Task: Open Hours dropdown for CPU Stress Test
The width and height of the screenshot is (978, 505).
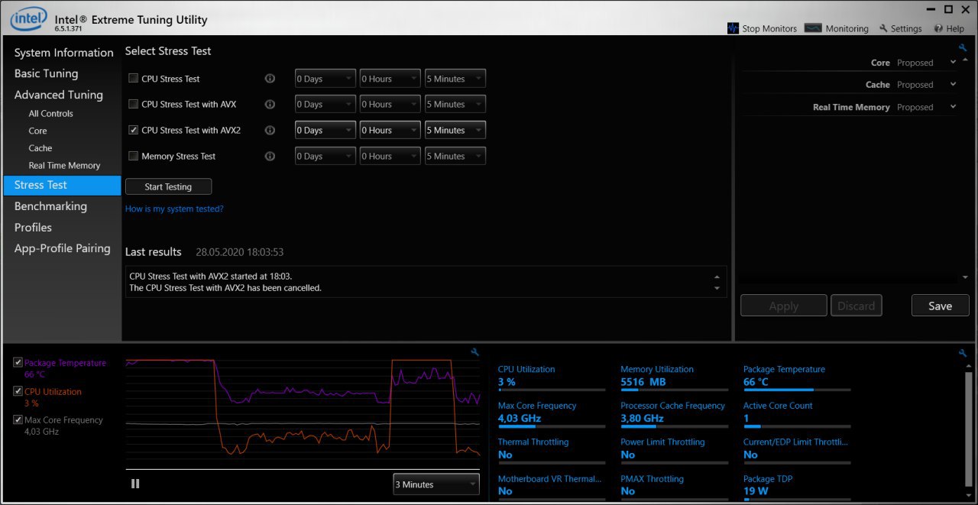Action: coord(390,79)
